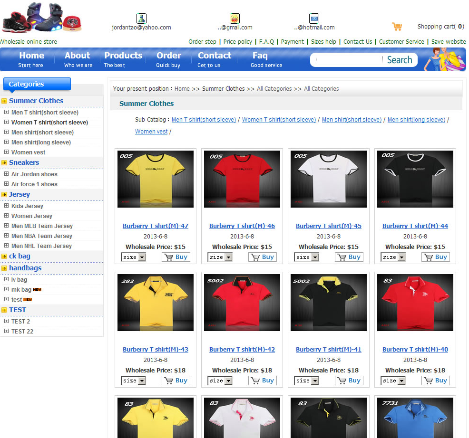Select Men MLB Team Jersey in sidebar
This screenshot has width=469, height=438.
(42, 226)
